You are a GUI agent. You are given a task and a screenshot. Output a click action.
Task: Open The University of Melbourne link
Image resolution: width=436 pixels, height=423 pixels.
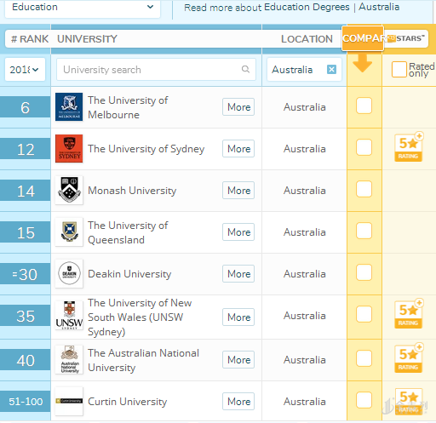[128, 107]
